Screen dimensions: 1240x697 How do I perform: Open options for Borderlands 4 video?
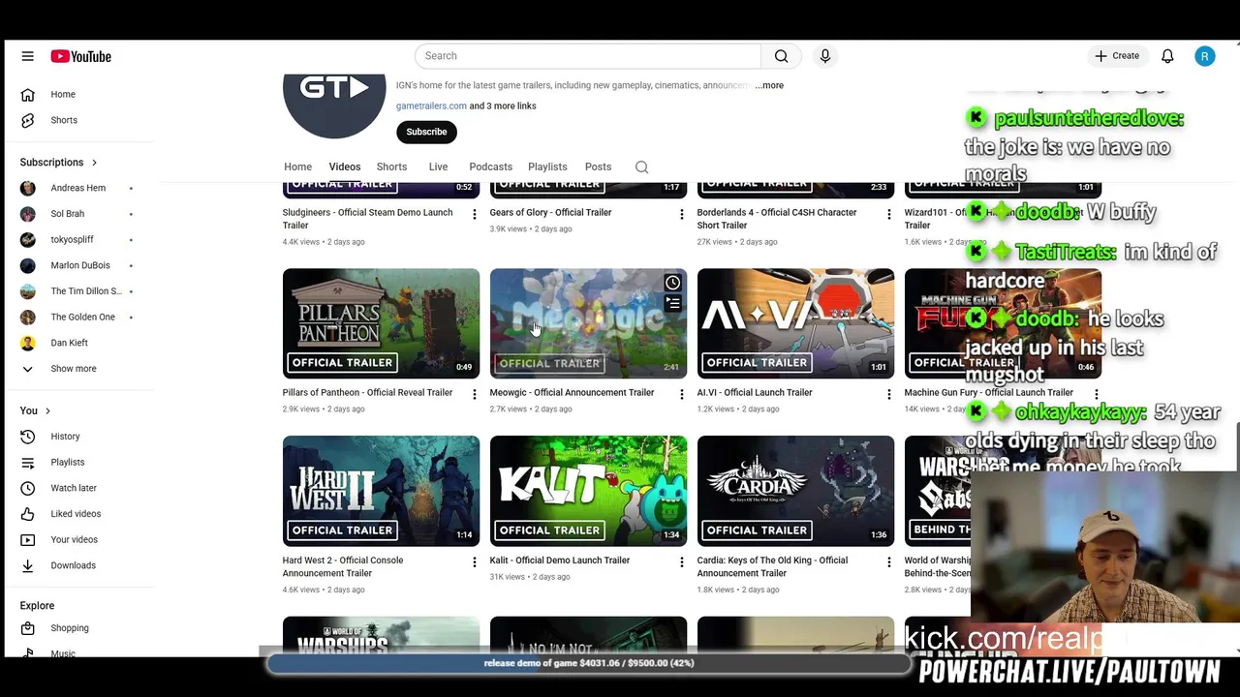888,214
